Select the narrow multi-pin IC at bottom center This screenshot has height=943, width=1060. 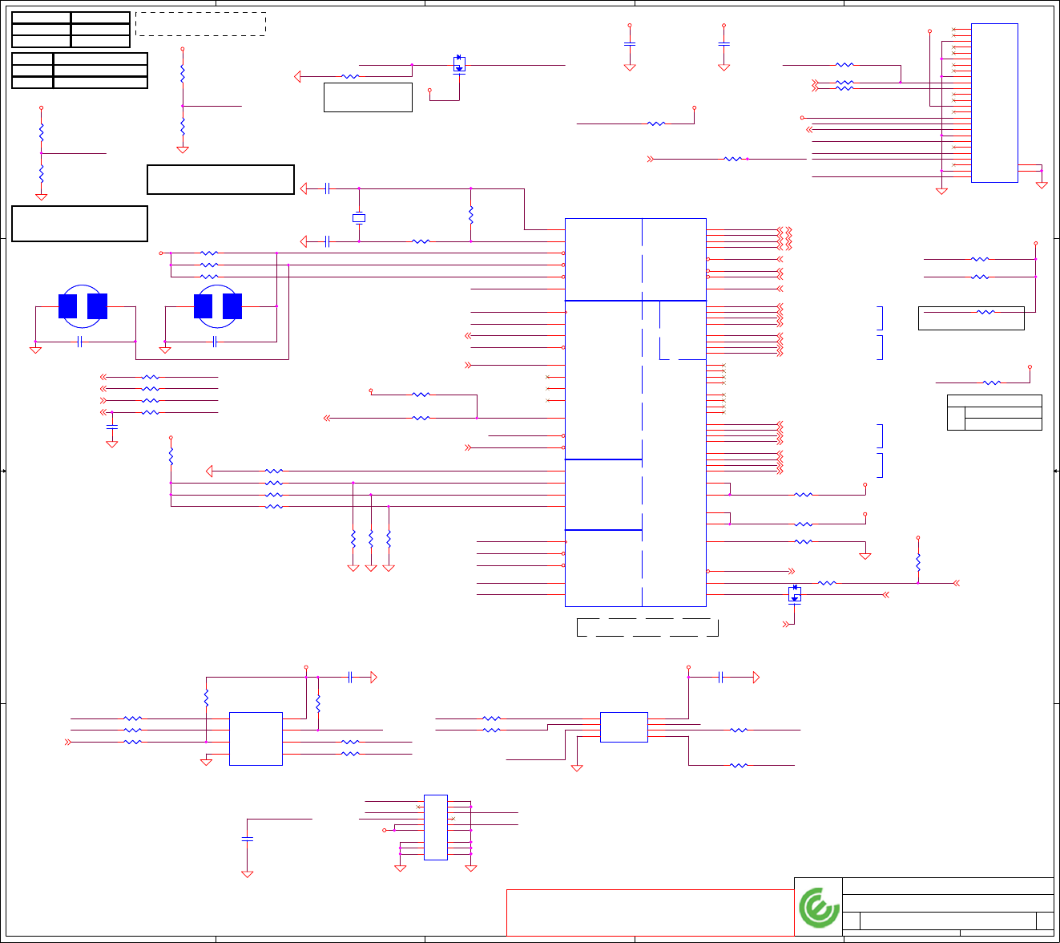[x=436, y=828]
